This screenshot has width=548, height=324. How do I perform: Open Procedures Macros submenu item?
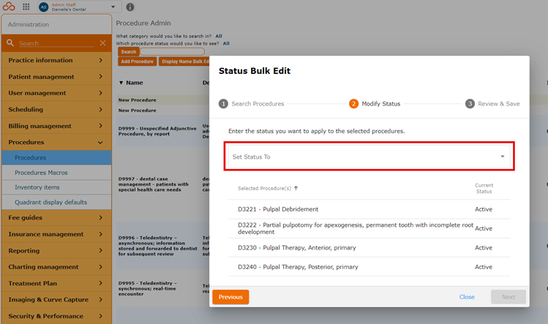[56, 173]
